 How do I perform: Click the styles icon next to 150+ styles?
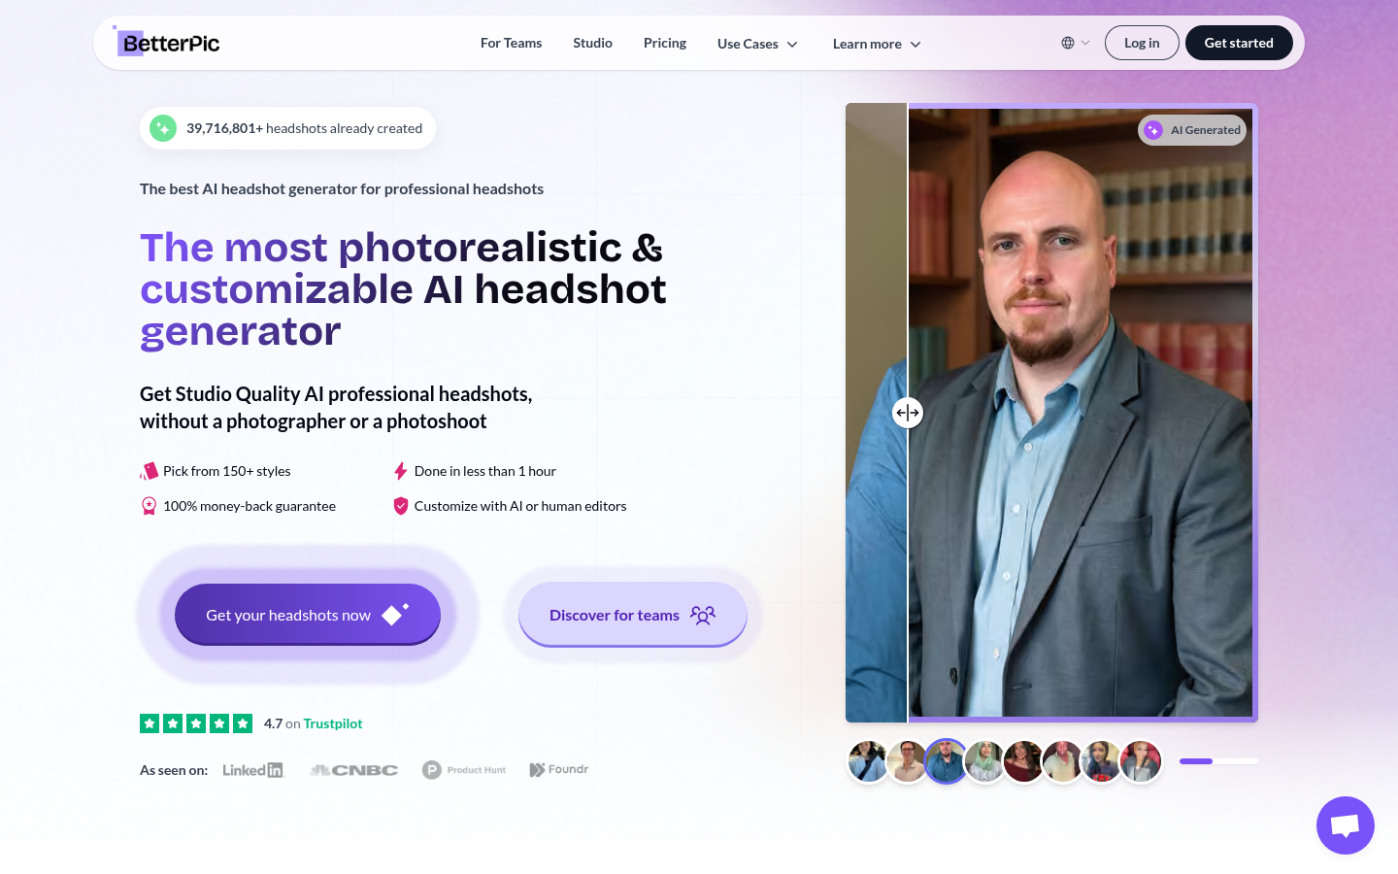(149, 471)
